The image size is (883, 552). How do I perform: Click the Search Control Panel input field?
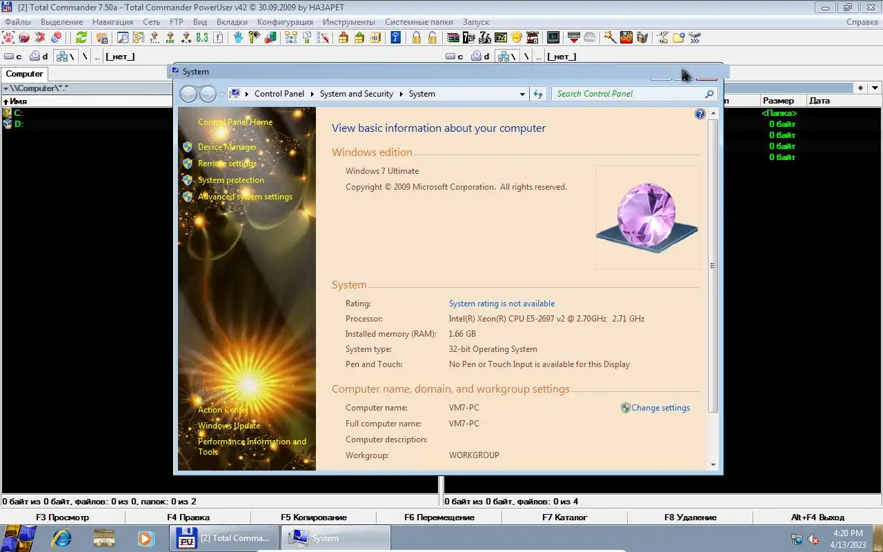click(x=633, y=94)
